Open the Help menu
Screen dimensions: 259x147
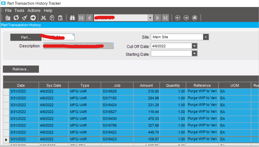[x=48, y=11]
